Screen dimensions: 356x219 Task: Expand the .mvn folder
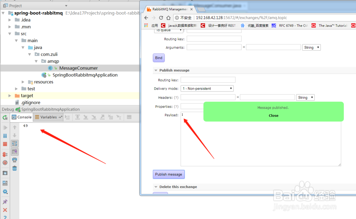(x=10, y=27)
